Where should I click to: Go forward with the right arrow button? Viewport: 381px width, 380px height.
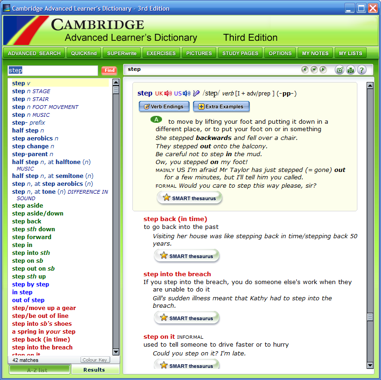click(323, 70)
